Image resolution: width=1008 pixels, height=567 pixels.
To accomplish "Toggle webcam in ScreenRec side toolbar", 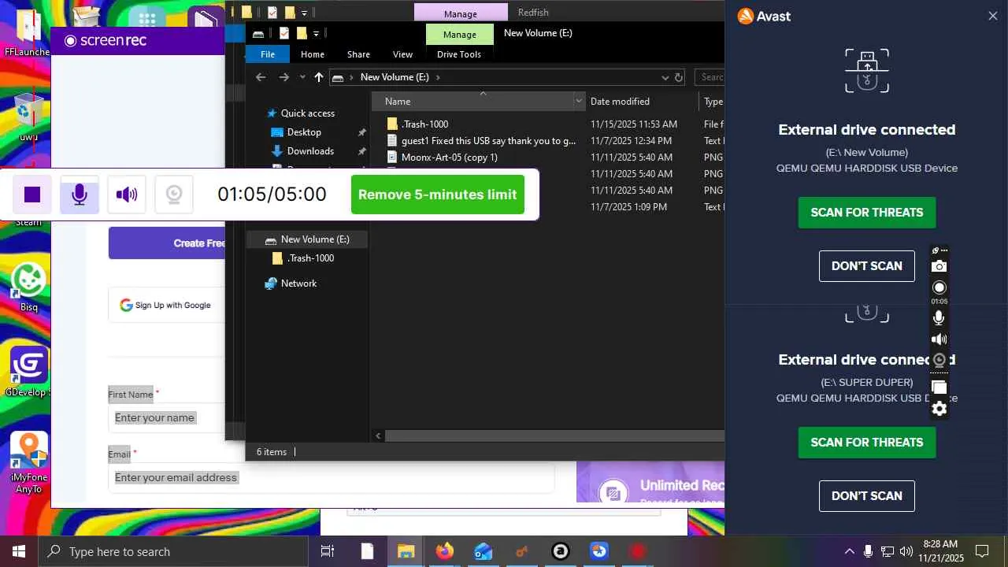I will tap(939, 361).
